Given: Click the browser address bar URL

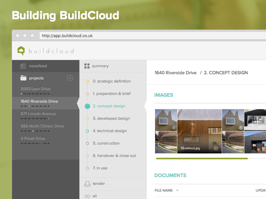Looking at the screenshot, I should coord(67,36).
